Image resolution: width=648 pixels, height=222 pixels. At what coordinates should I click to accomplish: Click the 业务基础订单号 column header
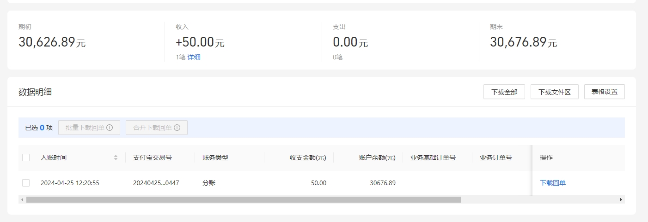click(x=433, y=158)
